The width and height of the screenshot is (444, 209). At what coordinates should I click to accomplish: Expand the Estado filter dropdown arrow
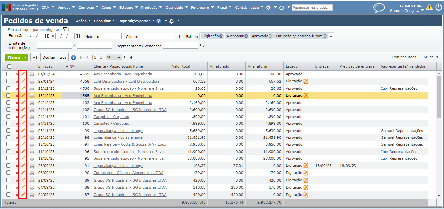[331, 37]
